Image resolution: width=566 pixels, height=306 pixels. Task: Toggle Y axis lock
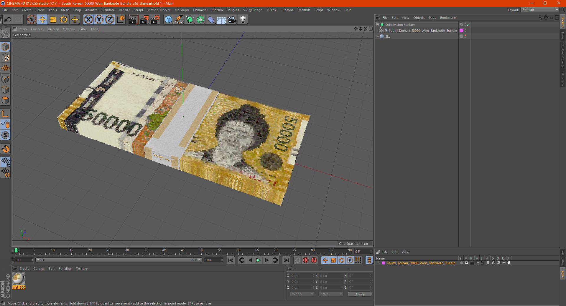[99, 20]
